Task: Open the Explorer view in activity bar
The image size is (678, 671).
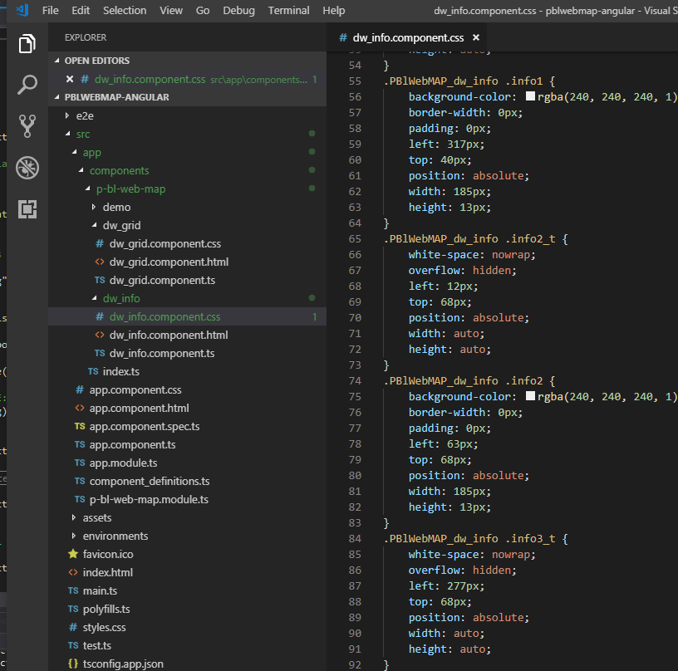Action: [27, 43]
